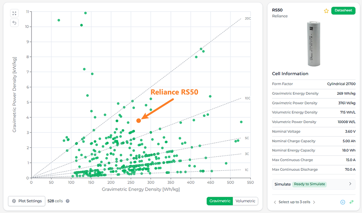362x213 pixels.
Task: Click the 'Gravimetric Energy Density [Wh/kg]' axis title
Action: [141, 189]
